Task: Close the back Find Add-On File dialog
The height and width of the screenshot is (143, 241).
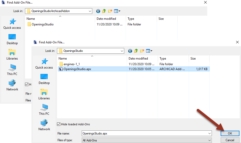Action: click(205, 2)
